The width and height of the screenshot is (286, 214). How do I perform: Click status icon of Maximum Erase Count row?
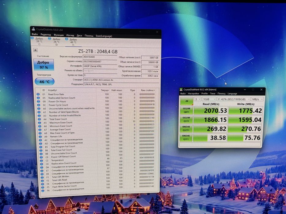40,123
